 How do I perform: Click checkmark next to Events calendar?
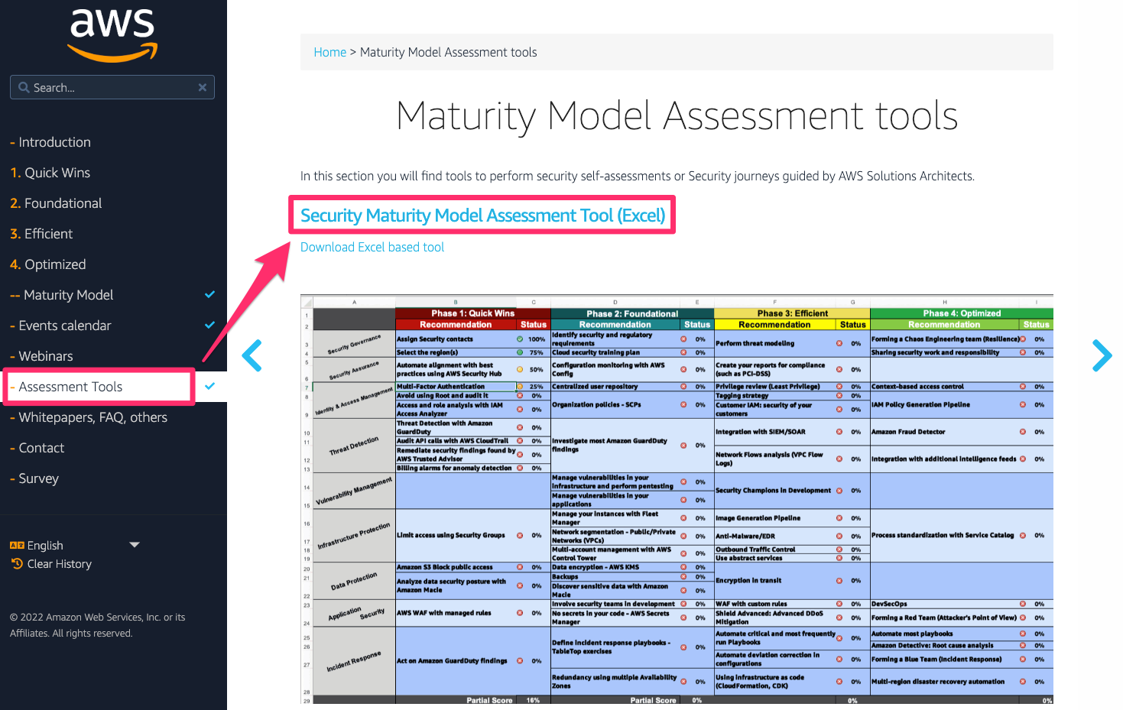(x=210, y=325)
